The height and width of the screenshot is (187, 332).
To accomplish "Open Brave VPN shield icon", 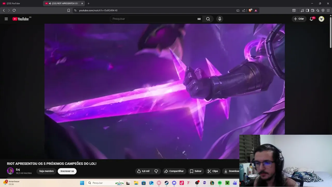I will click(323, 10).
